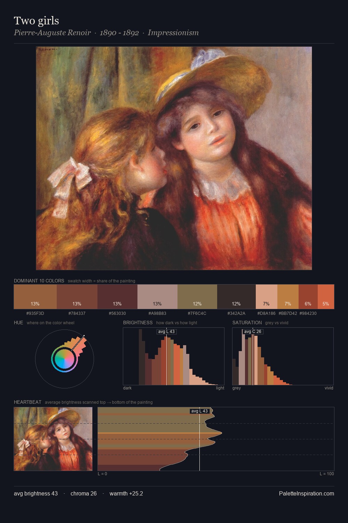This screenshot has height=523, width=348.
Task: Click the 'avg brightness 43' footer stat
Action: pyautogui.click(x=36, y=493)
